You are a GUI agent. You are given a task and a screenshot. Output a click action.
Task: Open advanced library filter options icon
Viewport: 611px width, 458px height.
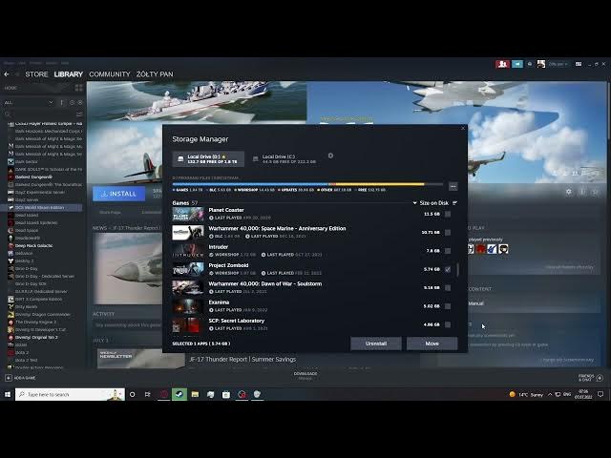click(x=79, y=114)
